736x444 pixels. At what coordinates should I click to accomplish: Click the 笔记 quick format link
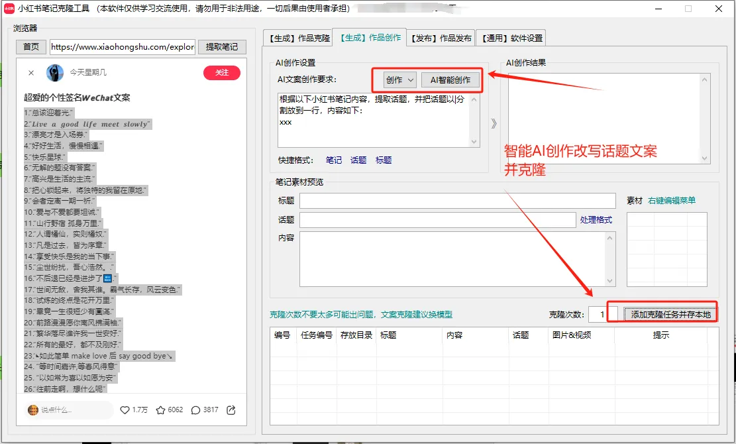coord(333,160)
